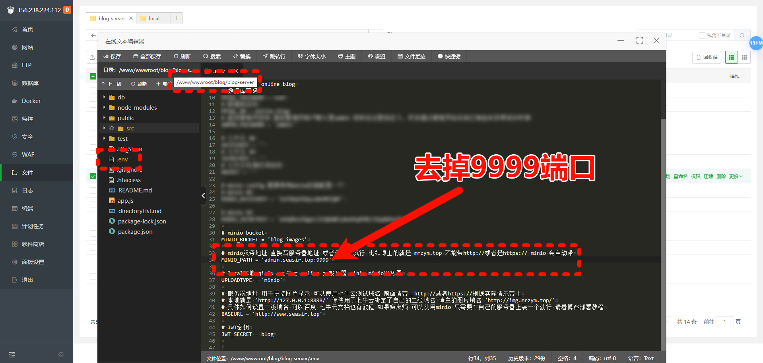This screenshot has height=363, width=763.
Task: Expand the src folder
Action: click(104, 128)
